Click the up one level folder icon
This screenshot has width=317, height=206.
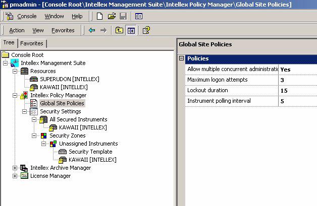(119, 30)
